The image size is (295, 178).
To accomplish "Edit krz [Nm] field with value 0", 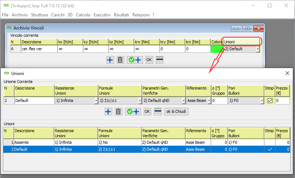I will [198, 49].
